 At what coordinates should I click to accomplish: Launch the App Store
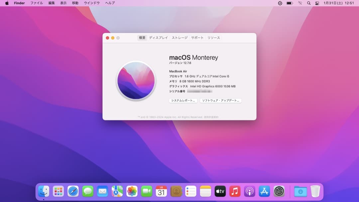264,191
